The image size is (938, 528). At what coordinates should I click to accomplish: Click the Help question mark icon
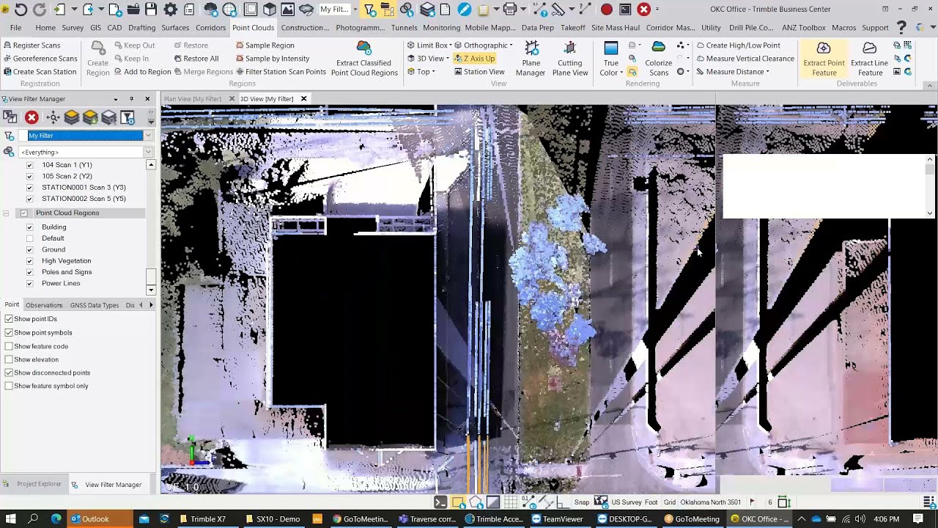tap(901, 28)
